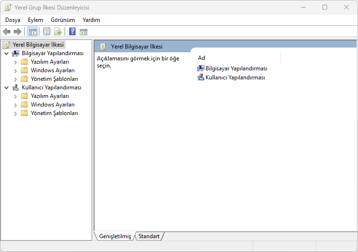This screenshot has height=252, width=358.
Task: Click the Windows Ayarları folder icon under Bilgisayar Yapılandırması
Action: pyautogui.click(x=24, y=70)
